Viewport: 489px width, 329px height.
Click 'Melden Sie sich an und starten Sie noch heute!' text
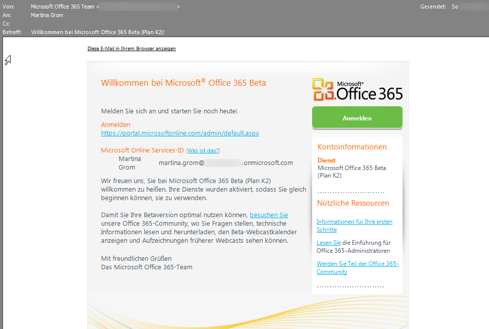169,111
